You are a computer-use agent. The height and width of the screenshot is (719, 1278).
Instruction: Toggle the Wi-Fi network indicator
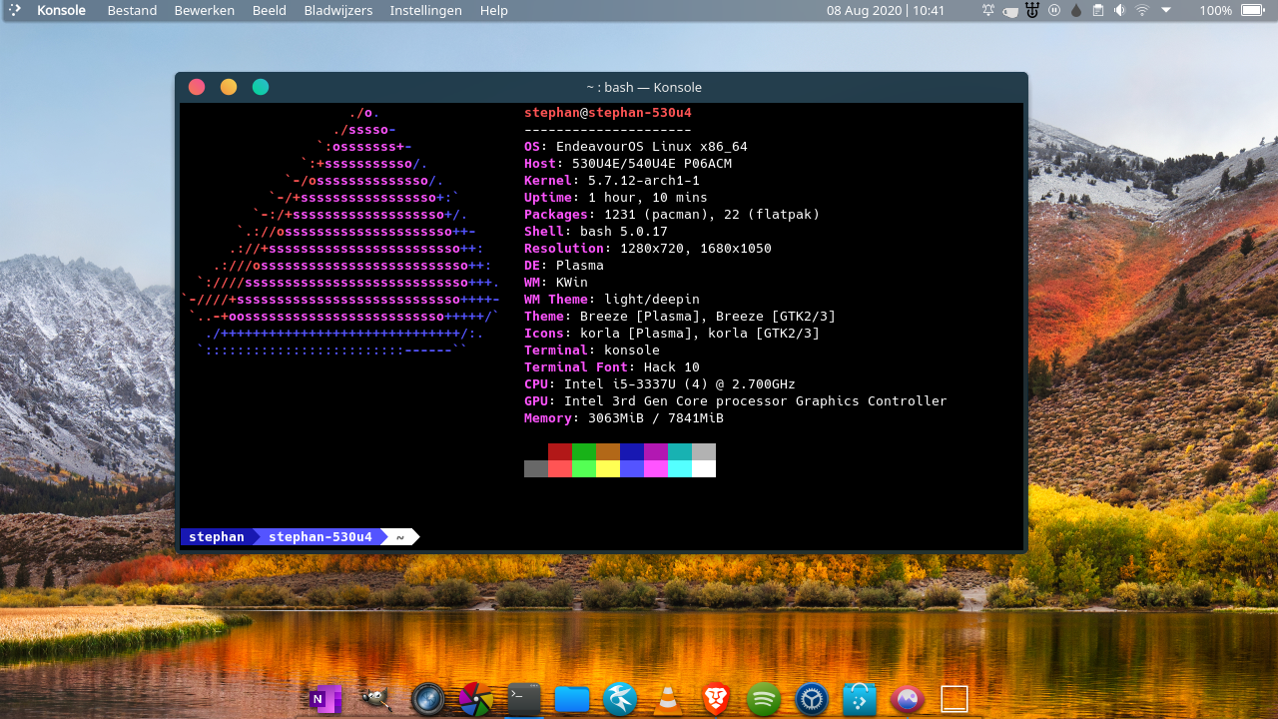(1142, 10)
